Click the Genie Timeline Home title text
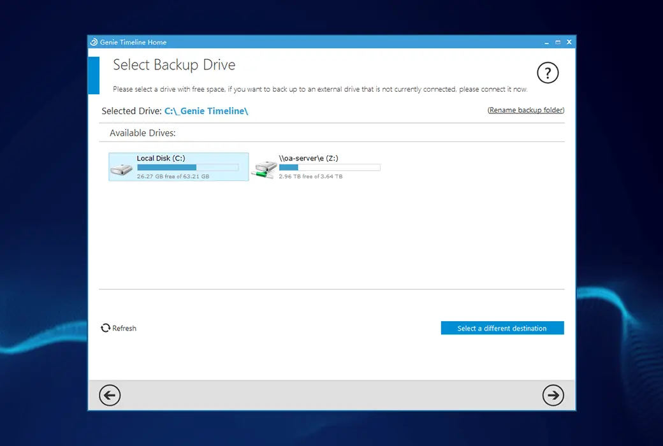Viewport: 663px width, 446px height. pyautogui.click(x=133, y=42)
